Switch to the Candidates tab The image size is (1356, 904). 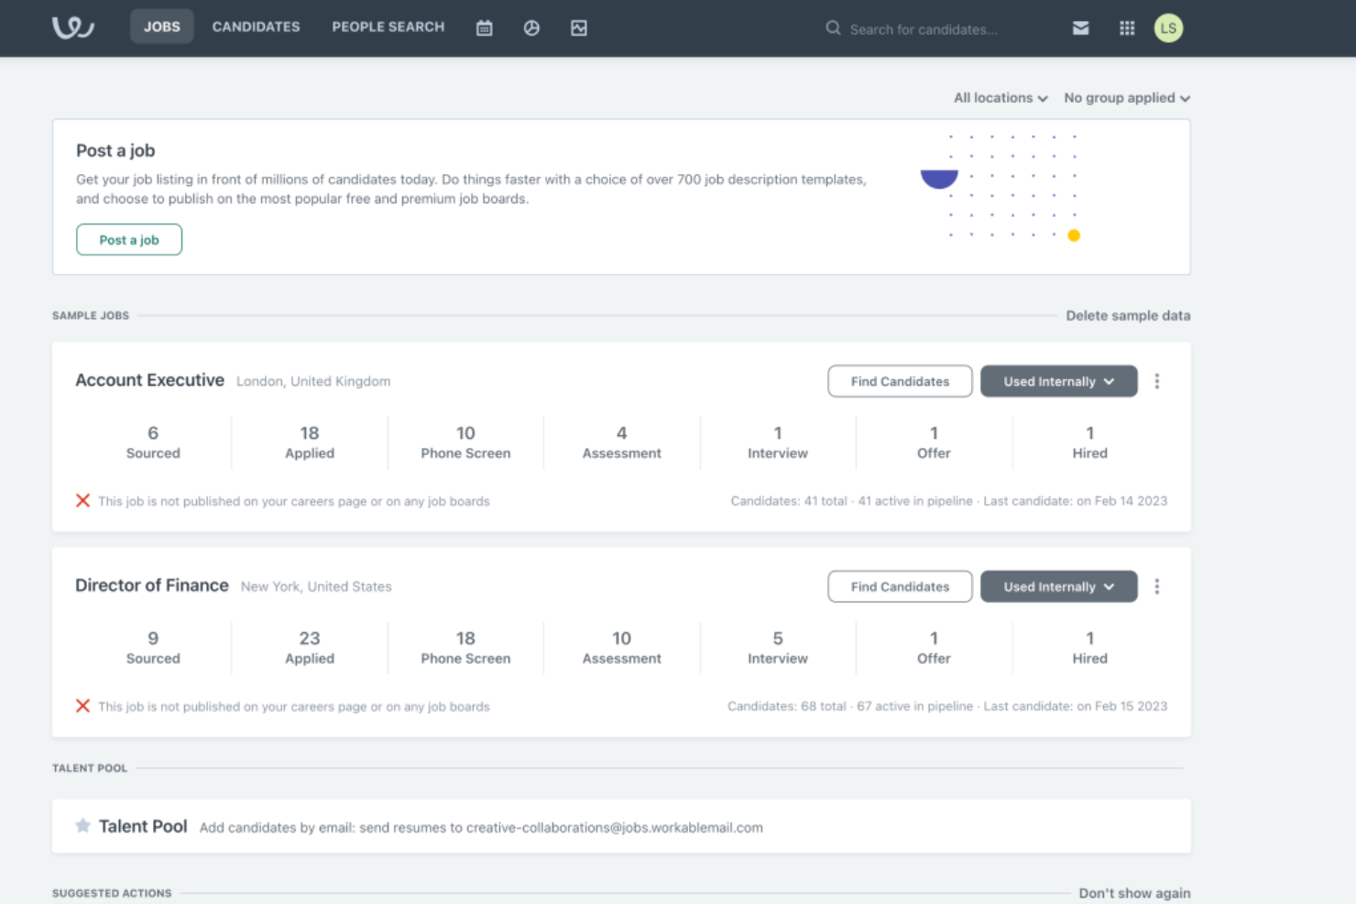256,27
